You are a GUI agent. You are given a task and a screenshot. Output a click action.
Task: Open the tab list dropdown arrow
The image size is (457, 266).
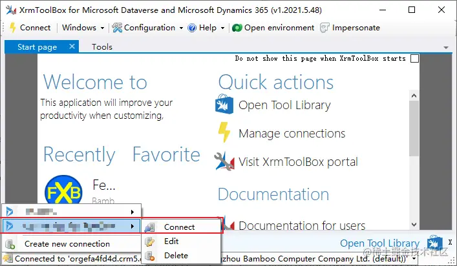[445, 47]
